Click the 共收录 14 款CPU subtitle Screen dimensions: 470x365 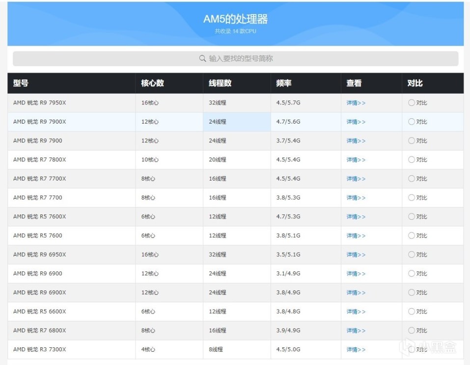pyautogui.click(x=235, y=31)
